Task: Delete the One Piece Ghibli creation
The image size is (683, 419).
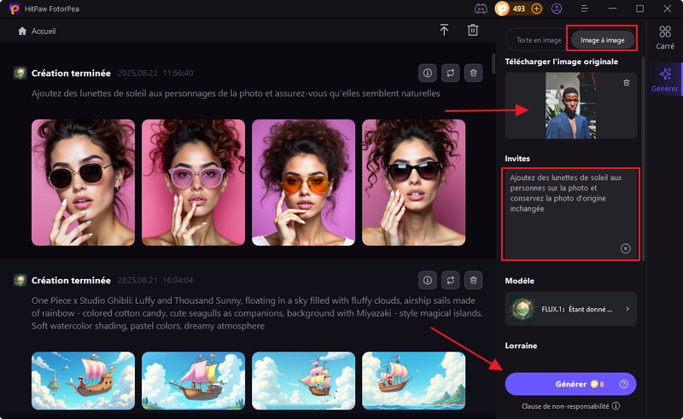Action: [474, 280]
